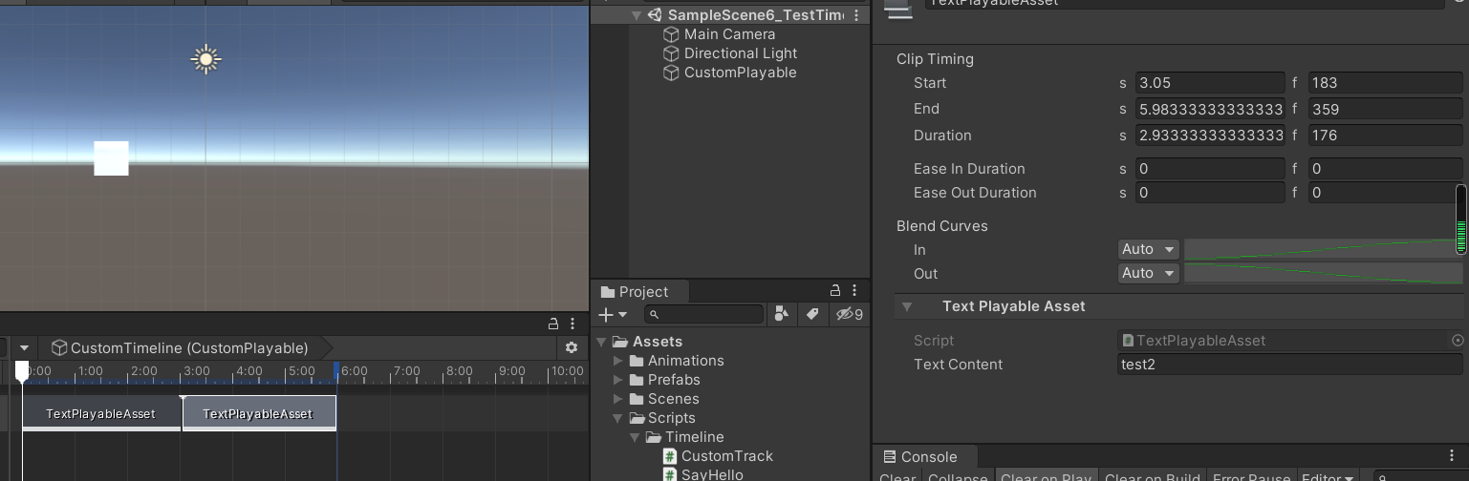The height and width of the screenshot is (481, 1469).
Task: Select the Timeline folder in Project
Action: point(694,437)
